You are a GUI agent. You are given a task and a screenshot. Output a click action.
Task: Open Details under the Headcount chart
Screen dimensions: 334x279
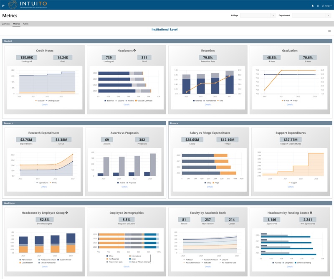tap(127, 104)
